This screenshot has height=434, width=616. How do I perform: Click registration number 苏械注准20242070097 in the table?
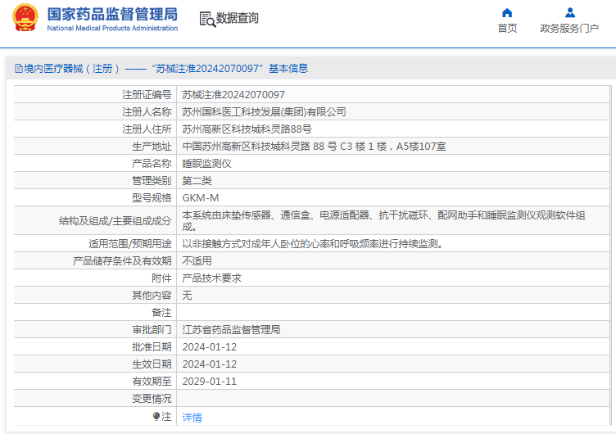(x=233, y=95)
